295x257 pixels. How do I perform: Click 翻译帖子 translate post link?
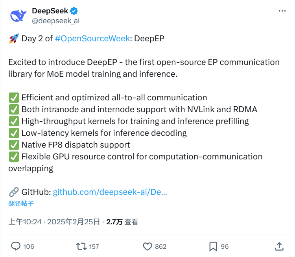21,203
